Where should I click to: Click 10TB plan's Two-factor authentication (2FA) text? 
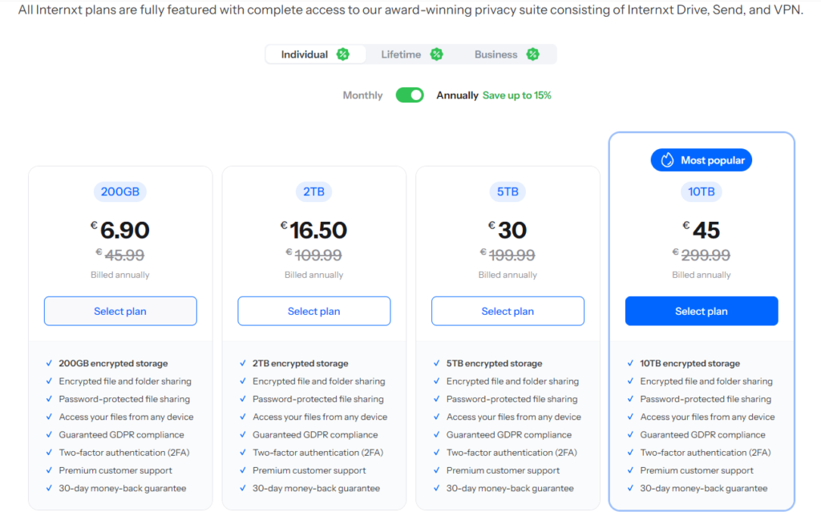click(706, 453)
